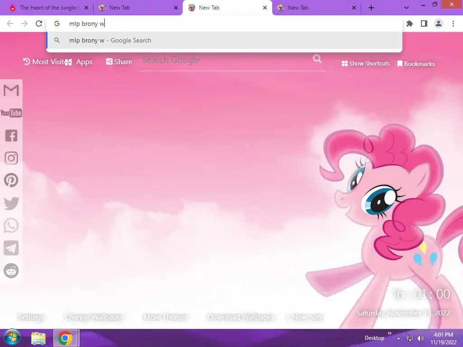Open the volume control tray icon
The image size is (463, 347).
point(420,338)
